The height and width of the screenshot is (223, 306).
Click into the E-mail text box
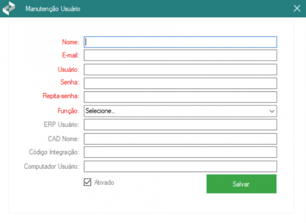click(x=181, y=55)
